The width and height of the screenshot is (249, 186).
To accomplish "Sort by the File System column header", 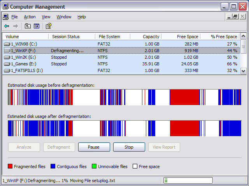I will tap(112, 37).
